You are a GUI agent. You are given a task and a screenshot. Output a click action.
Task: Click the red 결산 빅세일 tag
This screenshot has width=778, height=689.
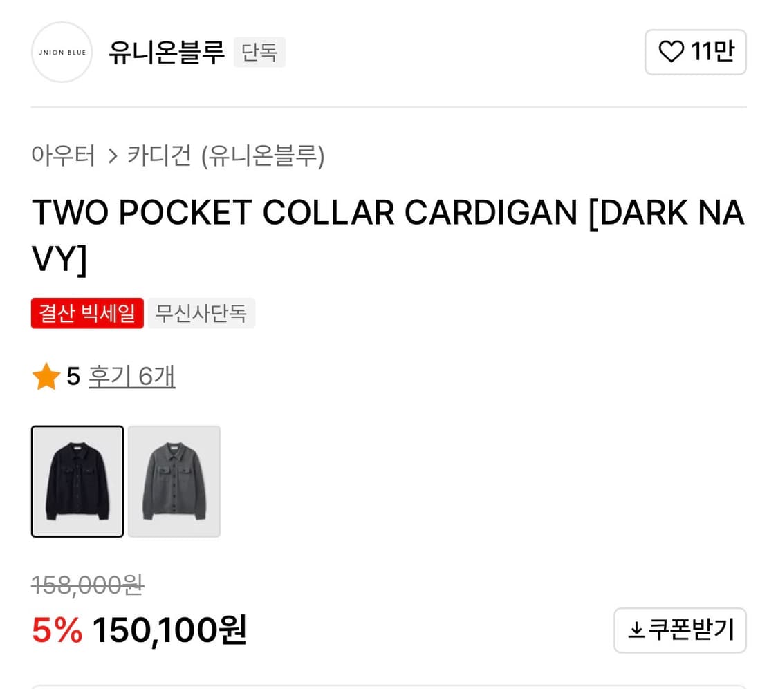point(87,313)
